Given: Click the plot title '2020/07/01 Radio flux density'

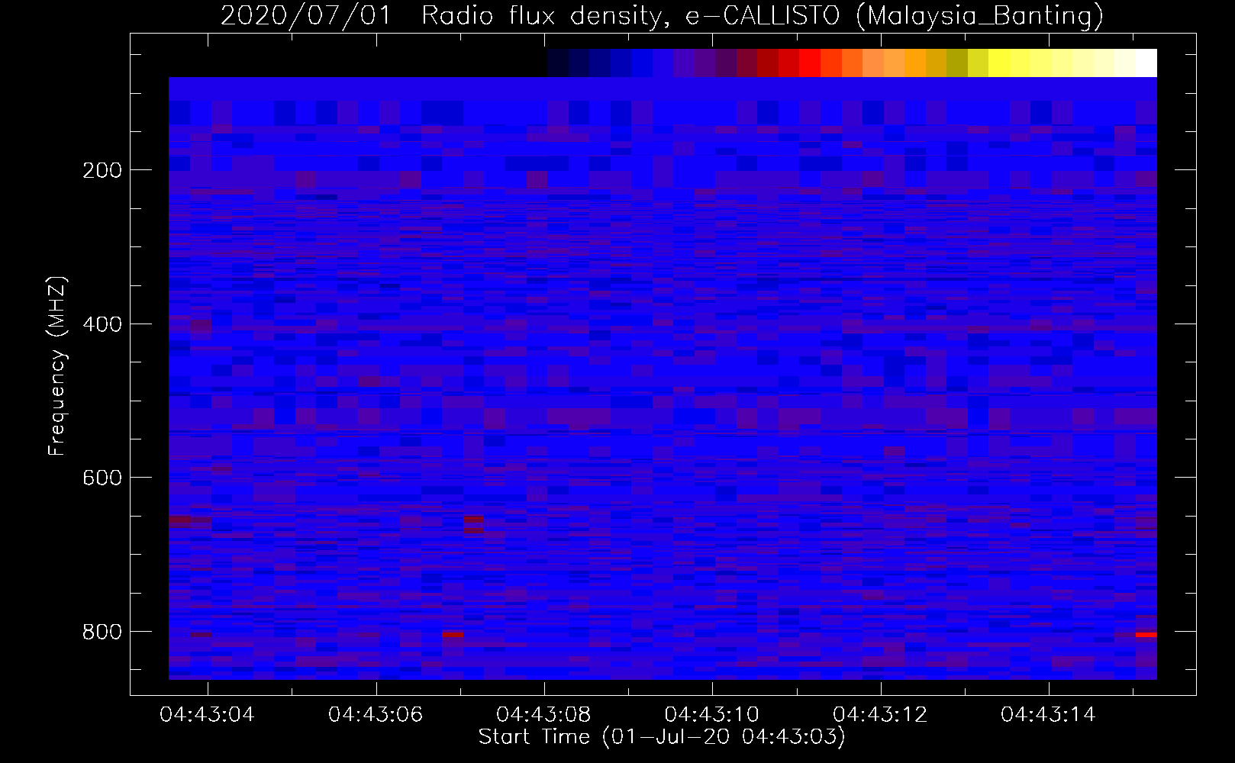Looking at the screenshot, I should [x=662, y=15].
